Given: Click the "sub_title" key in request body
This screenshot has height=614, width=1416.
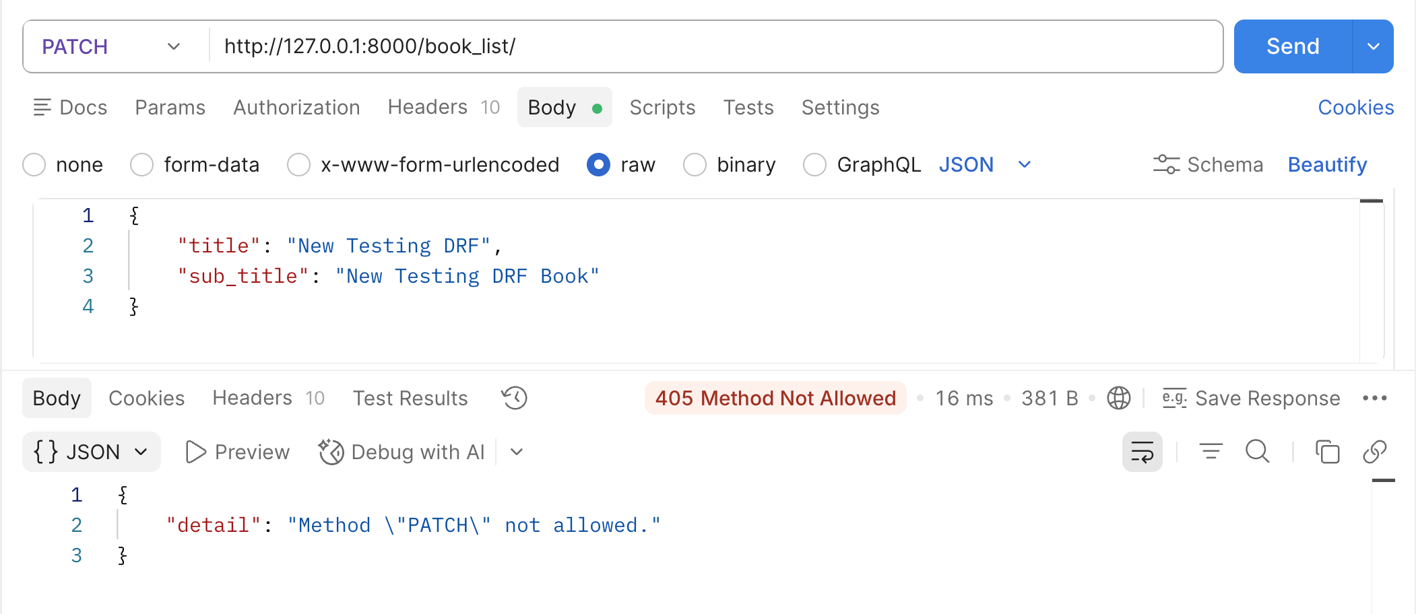Looking at the screenshot, I should coord(243,276).
